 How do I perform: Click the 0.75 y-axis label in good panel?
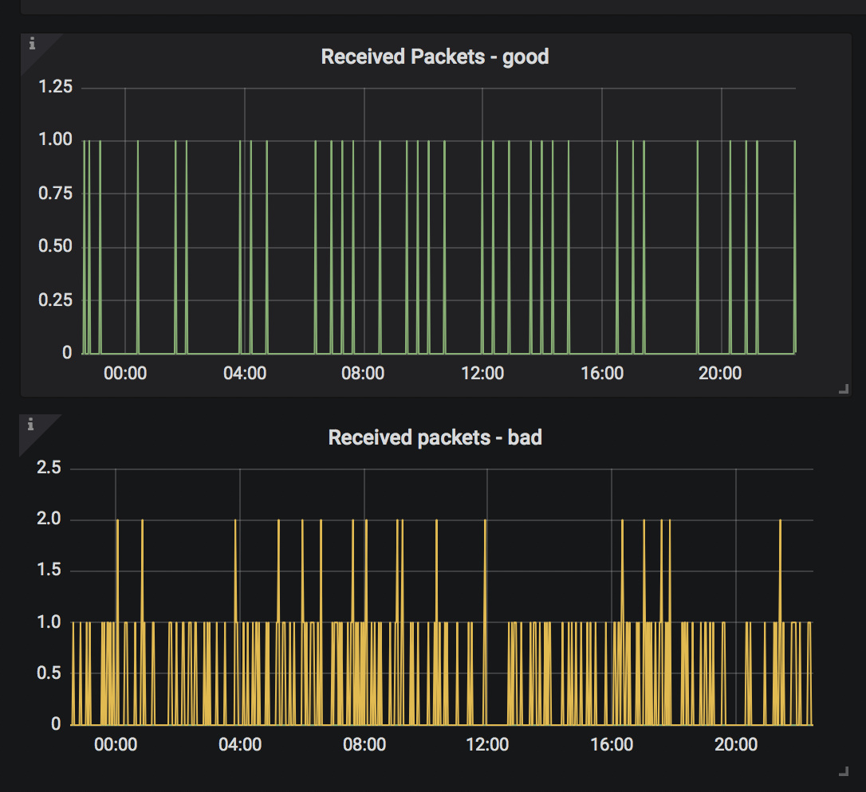tap(56, 194)
